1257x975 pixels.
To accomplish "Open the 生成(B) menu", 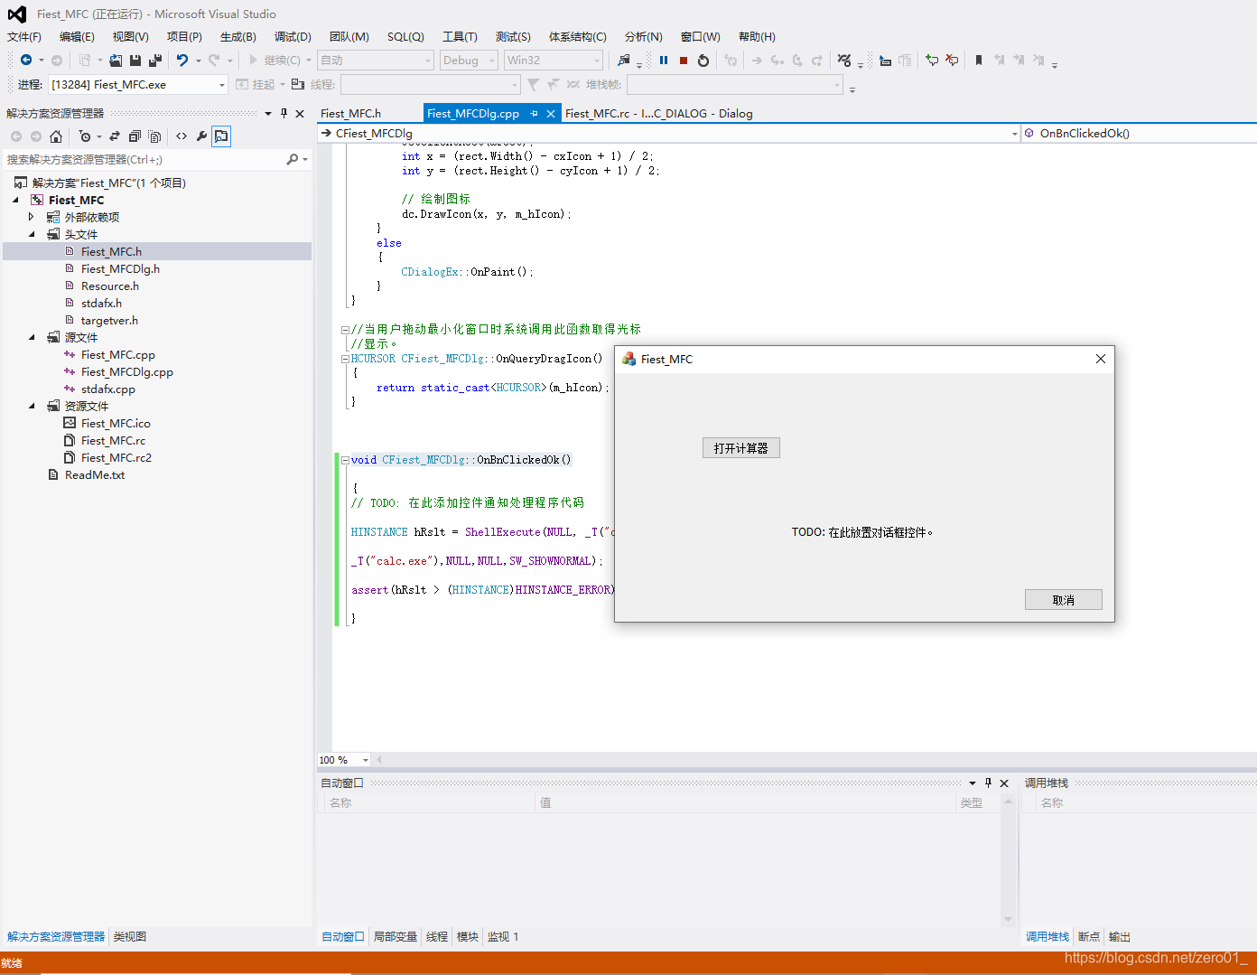I will pyautogui.click(x=238, y=36).
